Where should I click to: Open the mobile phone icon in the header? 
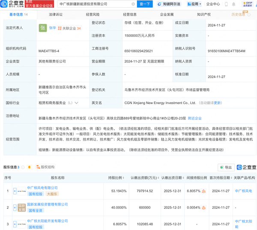(x=226, y=4)
